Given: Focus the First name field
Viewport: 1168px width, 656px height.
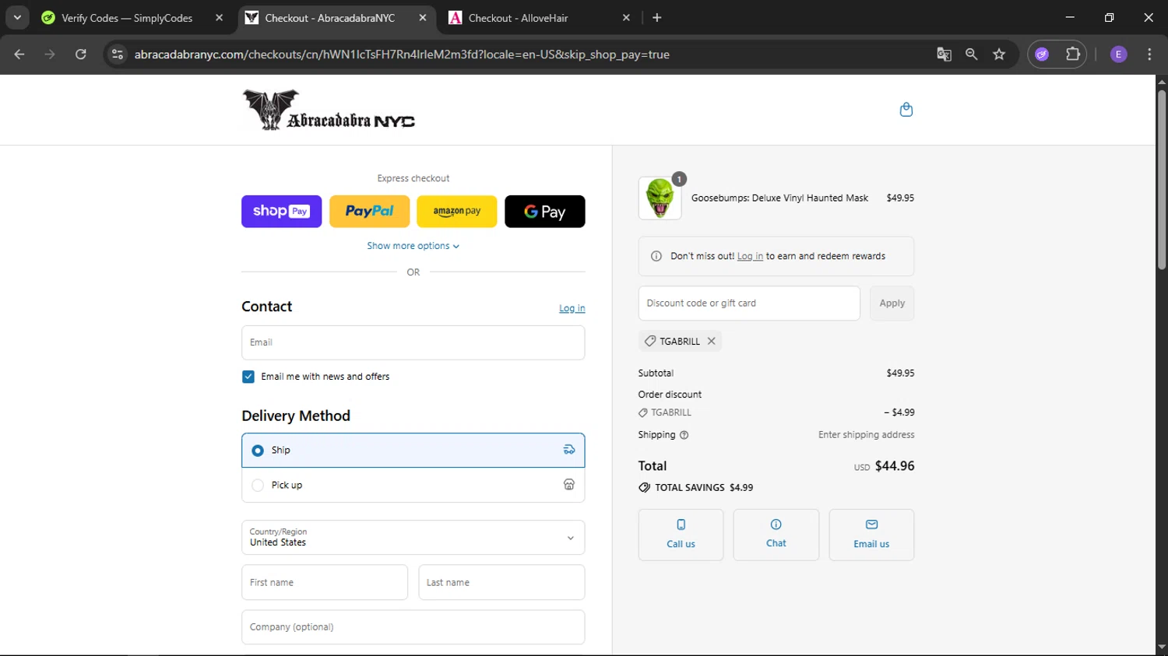Looking at the screenshot, I should [x=325, y=582].
